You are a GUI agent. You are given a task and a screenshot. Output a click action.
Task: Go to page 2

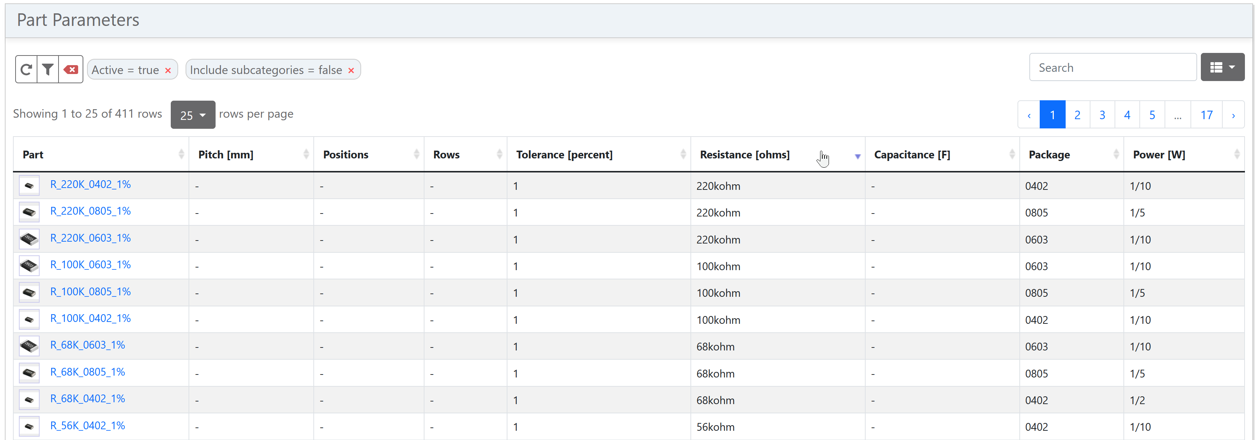[x=1077, y=115]
